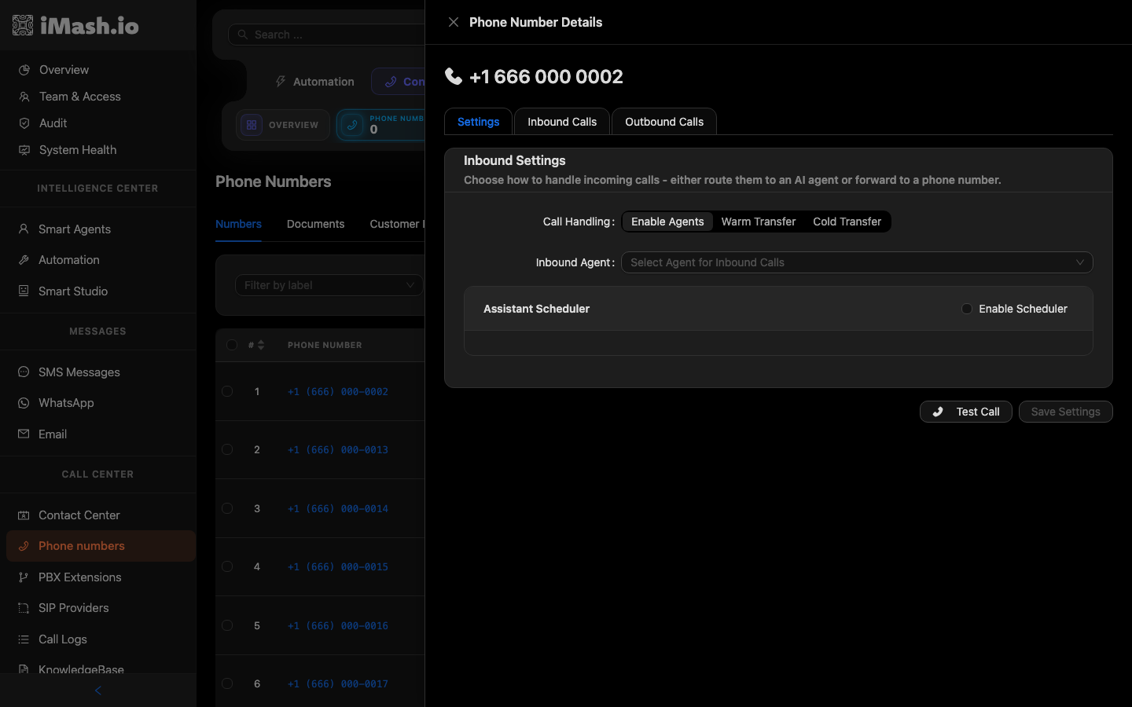Click the Automation button in top toolbar
Image resolution: width=1132 pixels, height=707 pixels.
[x=314, y=82]
